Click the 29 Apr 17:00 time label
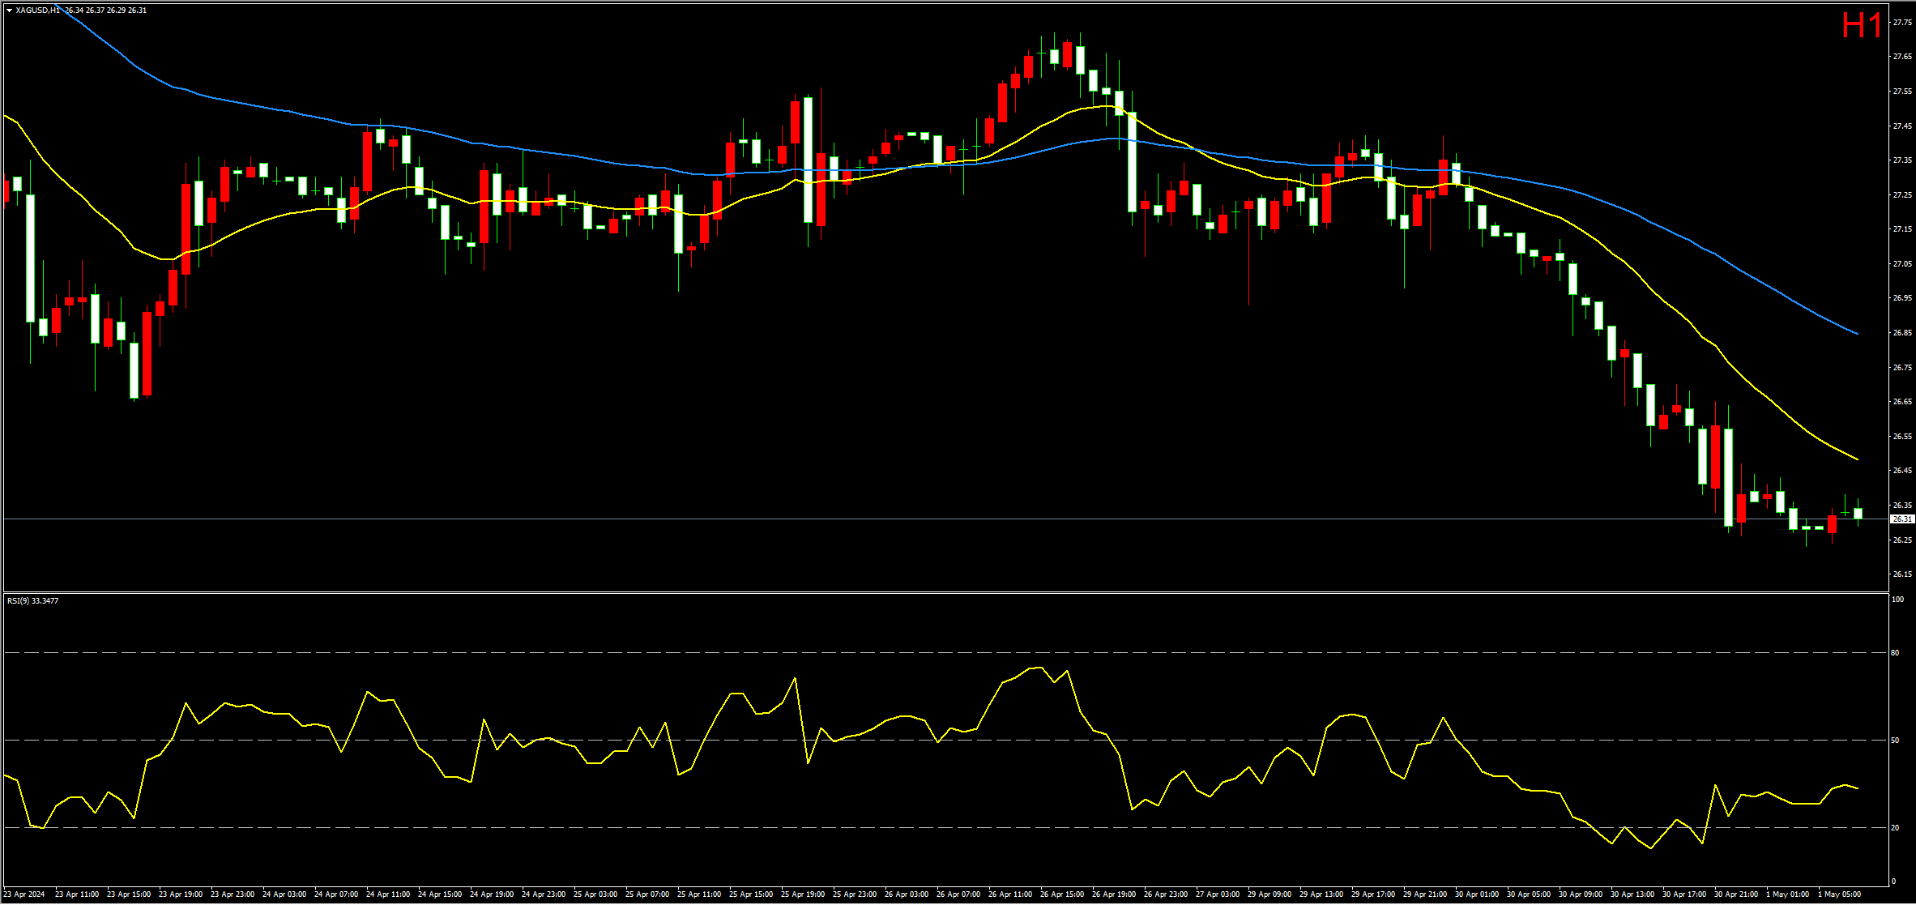1916x905 pixels. (x=1373, y=894)
